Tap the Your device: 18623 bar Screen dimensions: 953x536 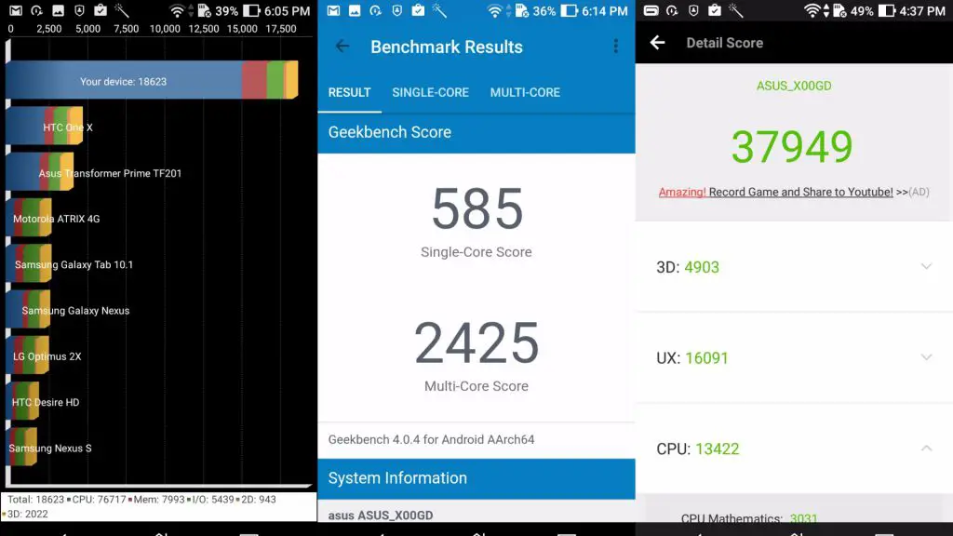pyautogui.click(x=152, y=81)
